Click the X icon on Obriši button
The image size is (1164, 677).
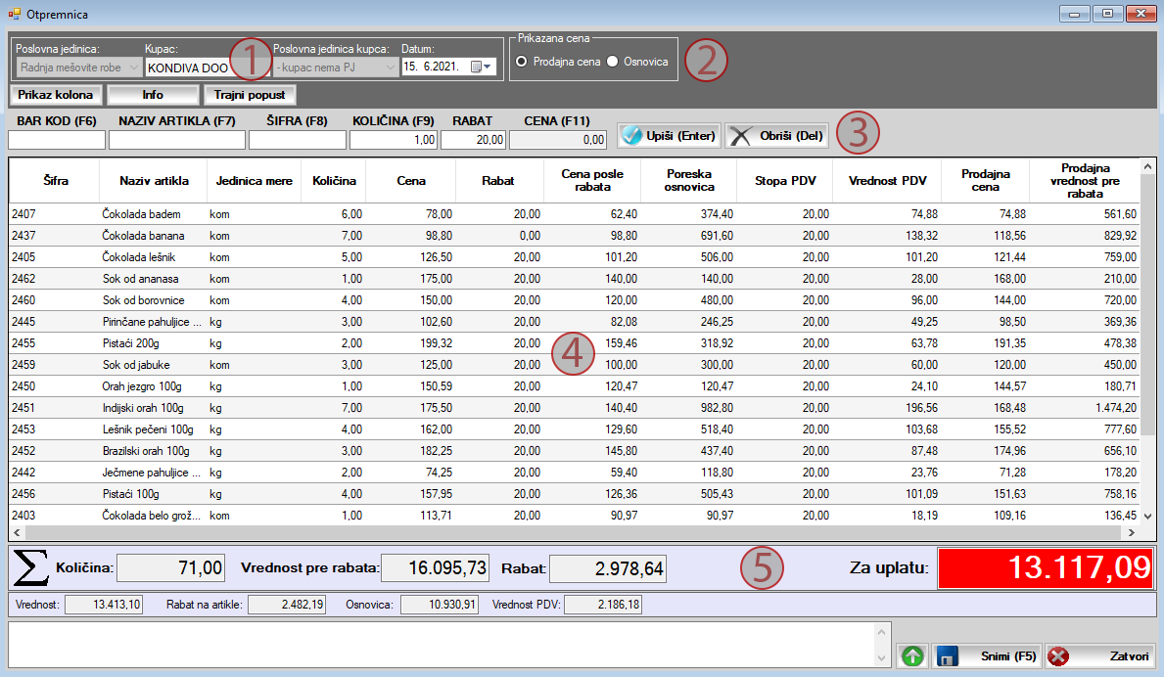pos(740,136)
